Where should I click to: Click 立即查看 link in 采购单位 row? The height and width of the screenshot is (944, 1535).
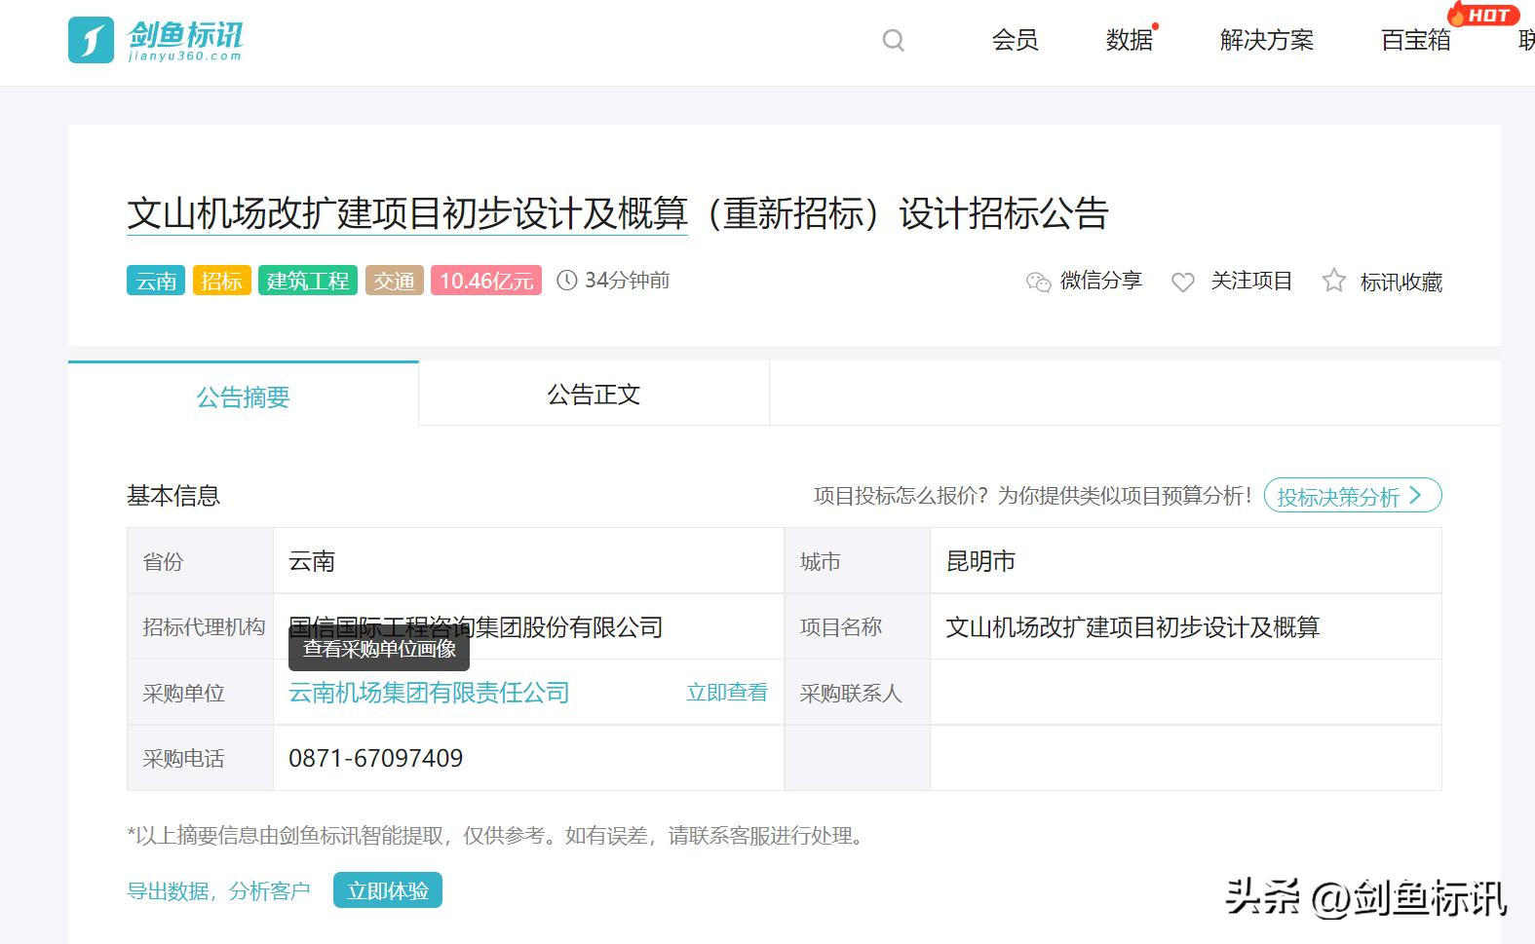coord(727,692)
